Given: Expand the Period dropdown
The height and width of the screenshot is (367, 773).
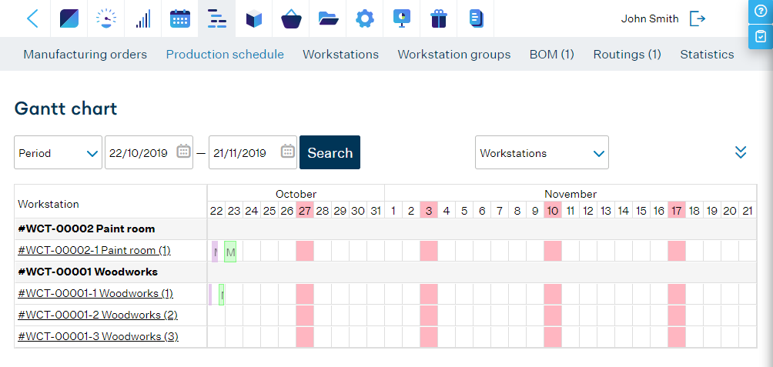Looking at the screenshot, I should coord(59,152).
